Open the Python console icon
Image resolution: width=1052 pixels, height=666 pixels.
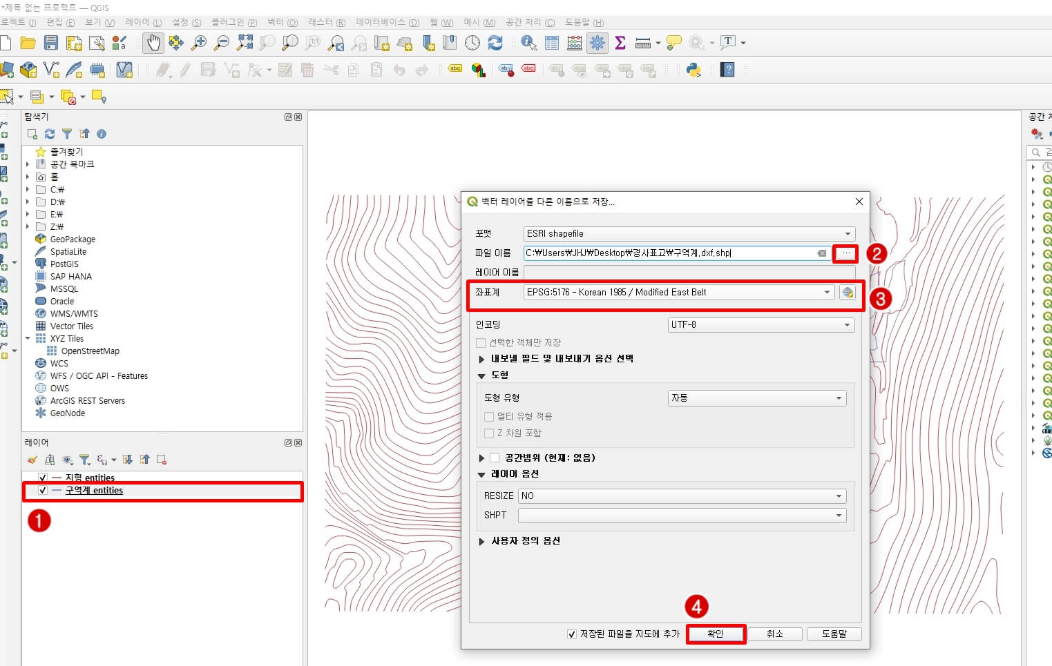pos(694,70)
